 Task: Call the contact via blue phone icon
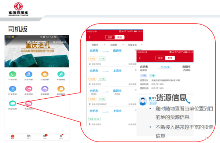[x=188, y=101]
